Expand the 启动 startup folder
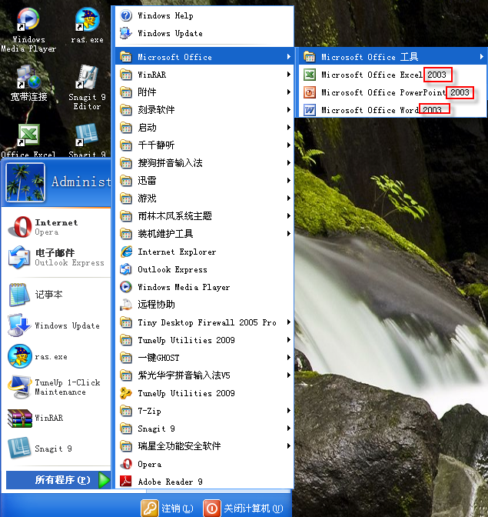488x517 pixels. tap(204, 128)
